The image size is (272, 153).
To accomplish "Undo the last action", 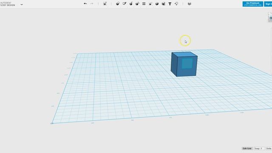I will coord(85,4).
